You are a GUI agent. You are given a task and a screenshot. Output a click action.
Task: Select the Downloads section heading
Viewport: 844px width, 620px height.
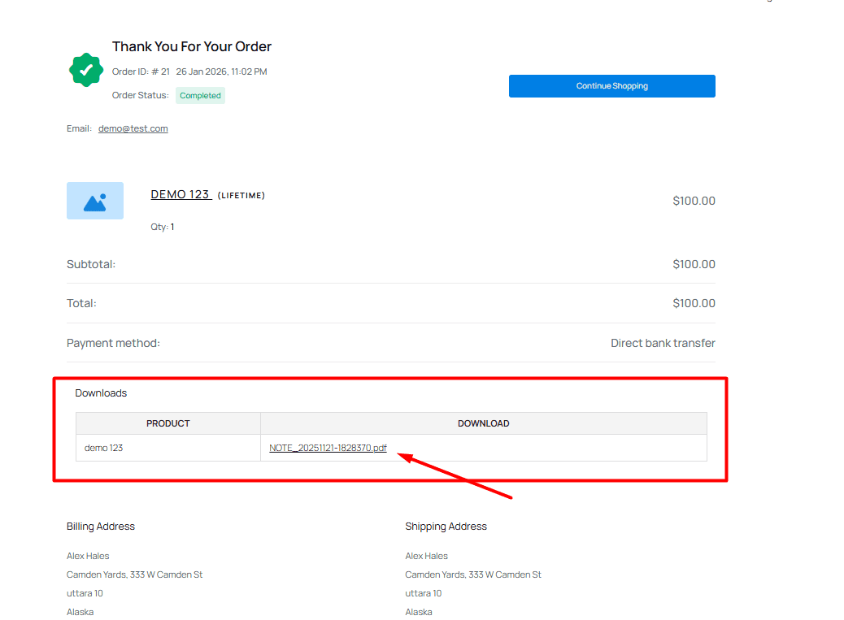point(101,392)
